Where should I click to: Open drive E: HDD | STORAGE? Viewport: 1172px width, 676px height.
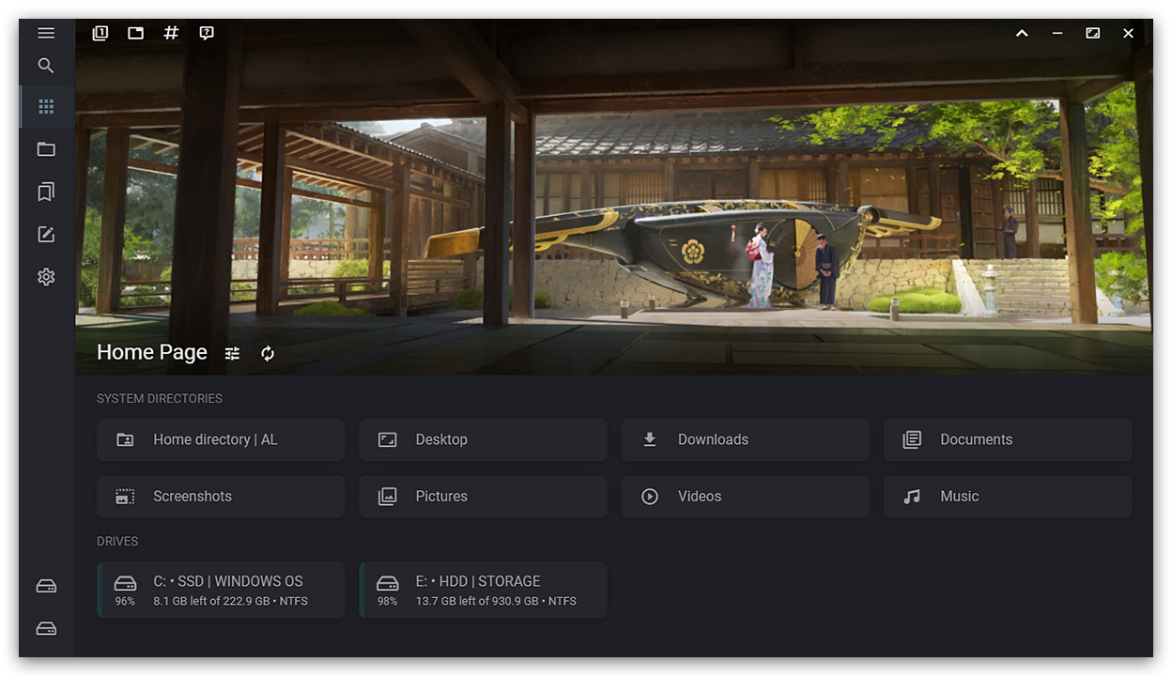tap(483, 590)
